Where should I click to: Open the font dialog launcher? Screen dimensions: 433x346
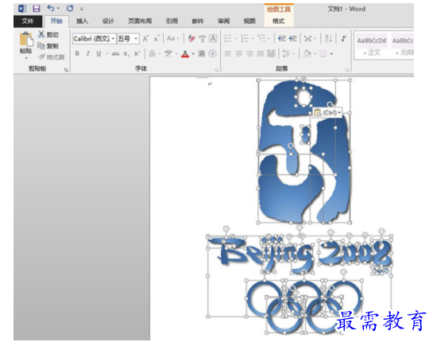click(x=216, y=70)
